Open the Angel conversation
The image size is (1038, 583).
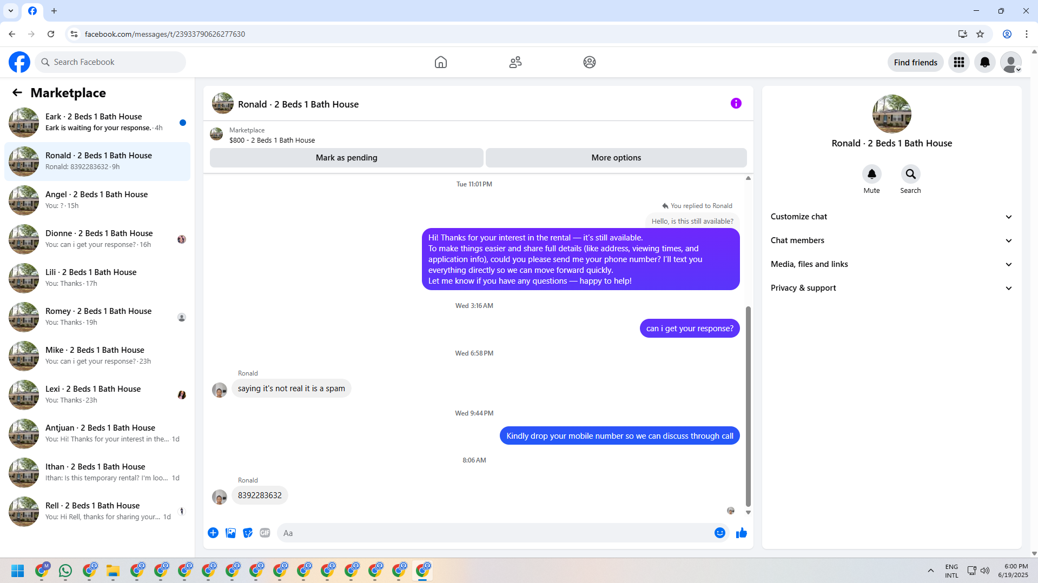point(97,200)
